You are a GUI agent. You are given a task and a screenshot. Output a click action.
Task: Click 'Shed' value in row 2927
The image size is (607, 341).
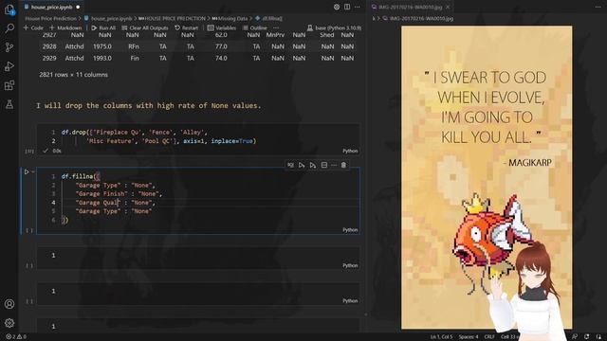point(326,35)
